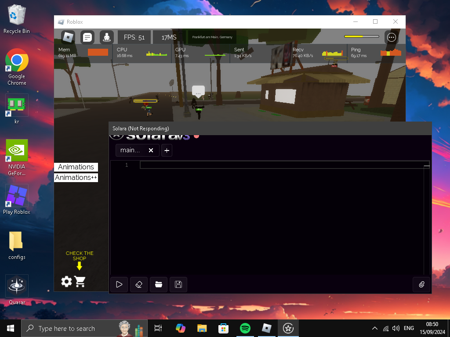Open the network status tray icon
Image resolution: width=450 pixels, height=337 pixels.
(x=386, y=328)
